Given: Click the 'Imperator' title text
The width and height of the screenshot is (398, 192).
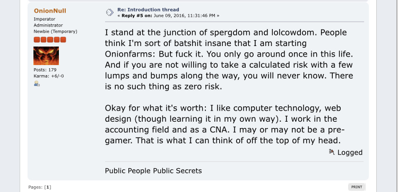Looking at the screenshot, I should (x=45, y=19).
